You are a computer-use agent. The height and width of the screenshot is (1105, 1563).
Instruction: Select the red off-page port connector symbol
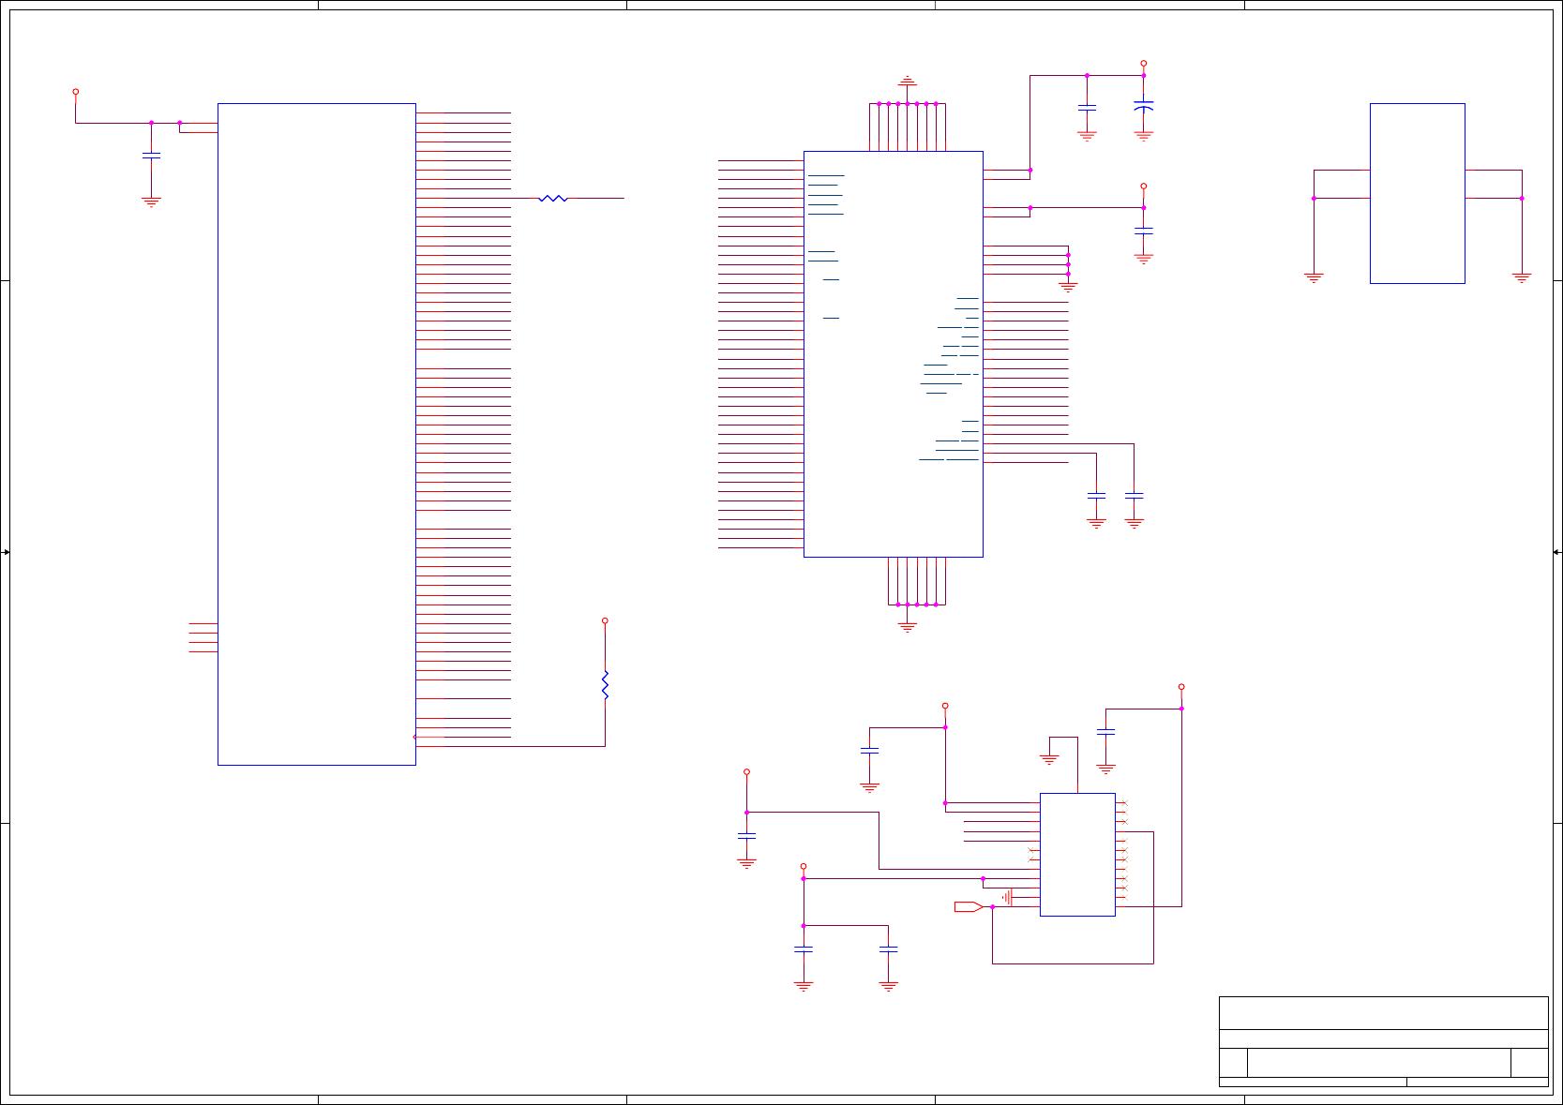[x=969, y=906]
